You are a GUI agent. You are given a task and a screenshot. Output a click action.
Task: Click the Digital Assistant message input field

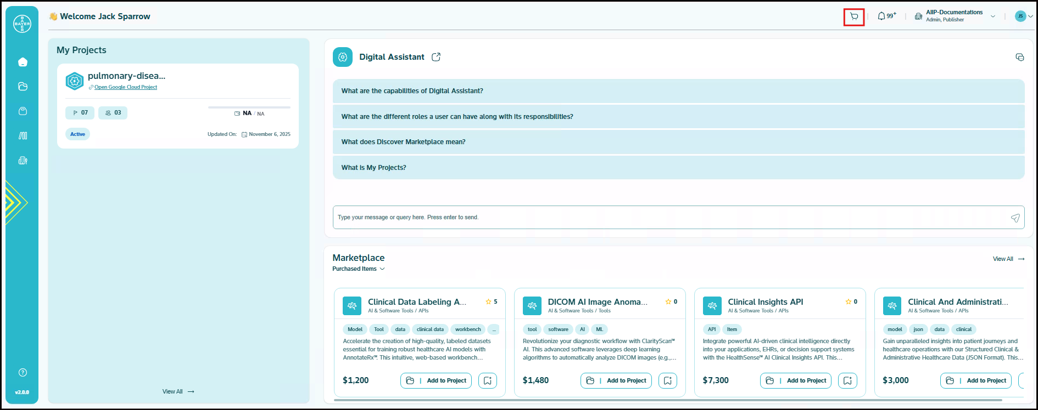670,218
